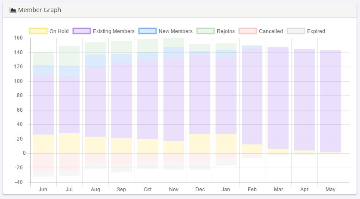Click the area chart icon beside Member Graph
Screen dimensions: 360x199
(x=13, y=10)
